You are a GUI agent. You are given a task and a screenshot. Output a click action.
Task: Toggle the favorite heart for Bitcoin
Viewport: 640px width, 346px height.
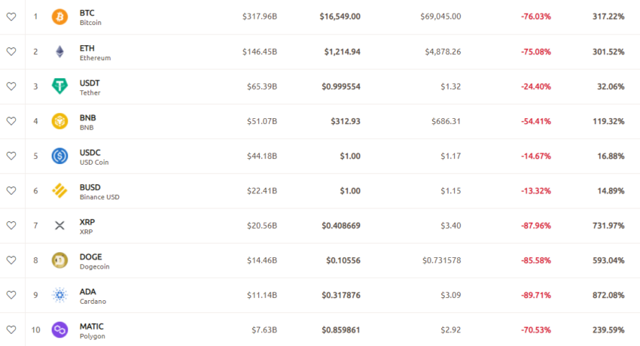(11, 17)
